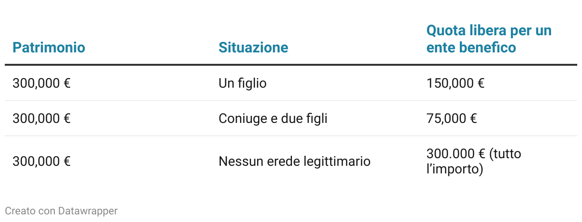Select the 150,000 € quota cell
The image size is (582, 222).
456,83
